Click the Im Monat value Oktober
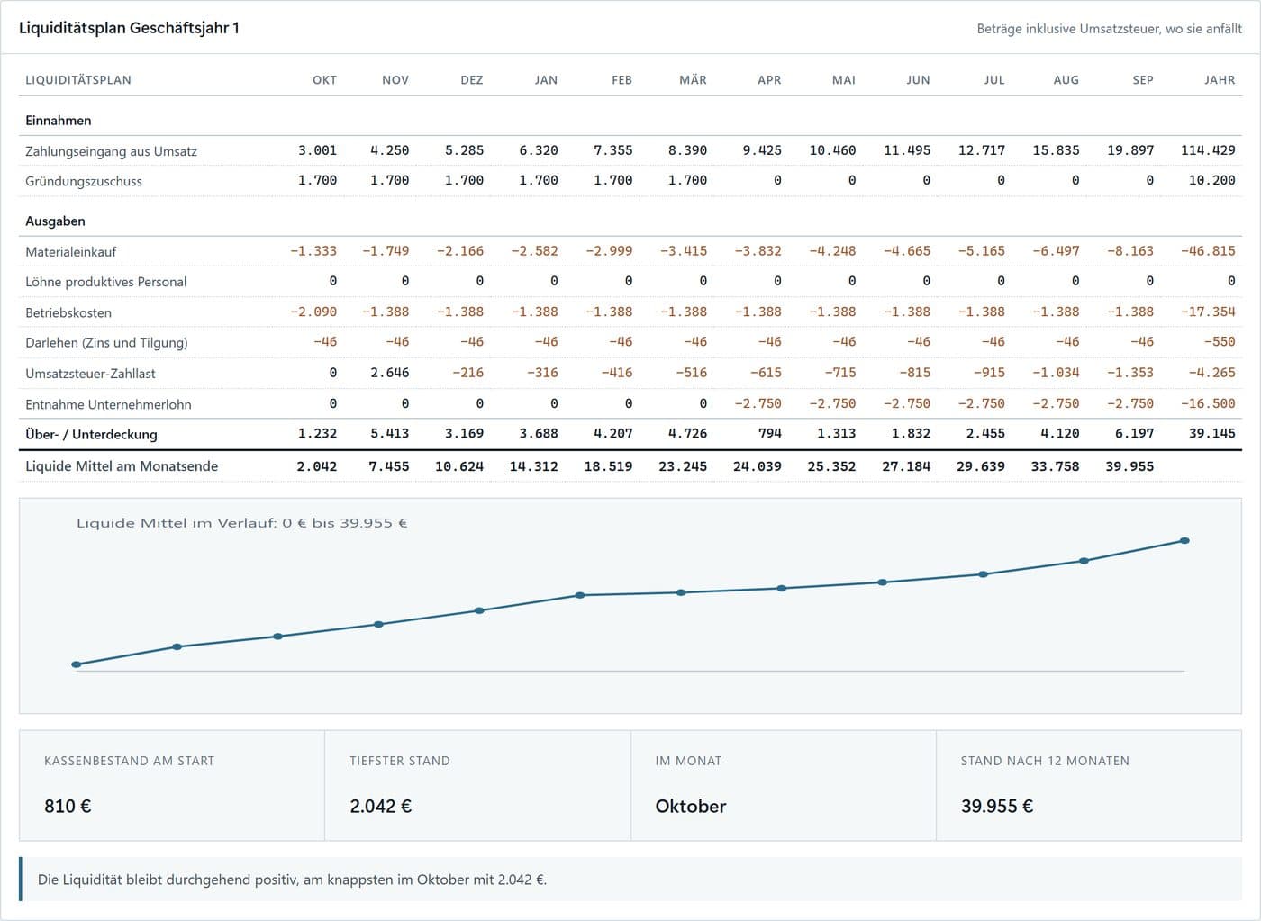Screen dimensions: 1261x921 click(690, 807)
